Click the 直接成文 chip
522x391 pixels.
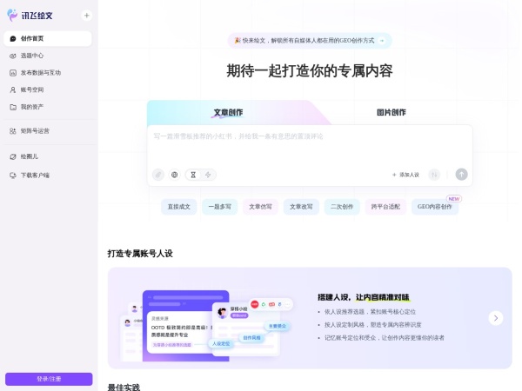pyautogui.click(x=178, y=207)
